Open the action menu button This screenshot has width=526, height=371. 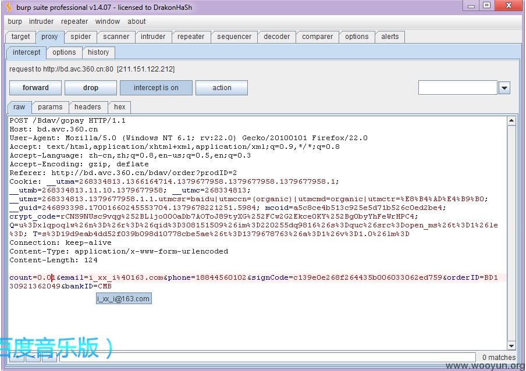222,88
